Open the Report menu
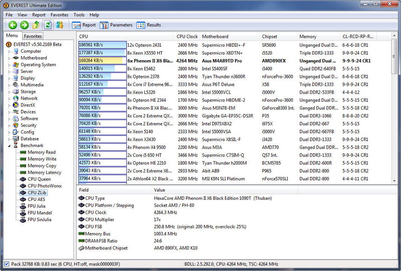The height and width of the screenshot is (271, 401). 38,15
